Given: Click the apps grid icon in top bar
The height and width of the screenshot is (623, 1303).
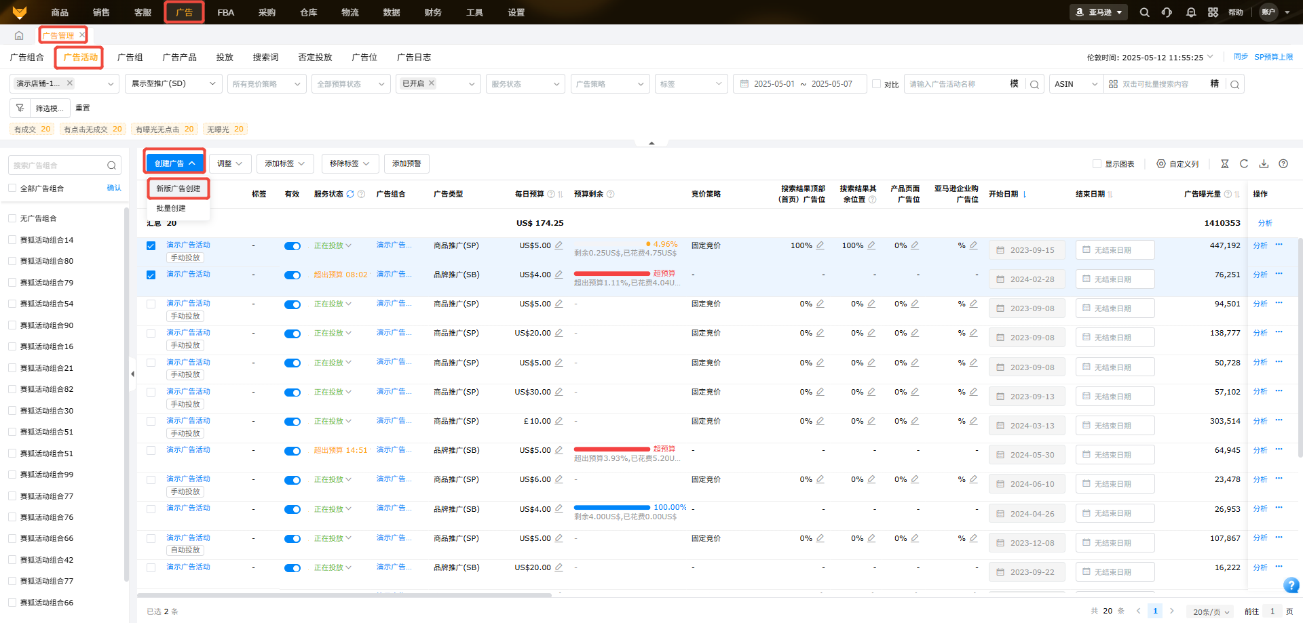Looking at the screenshot, I should (1213, 12).
